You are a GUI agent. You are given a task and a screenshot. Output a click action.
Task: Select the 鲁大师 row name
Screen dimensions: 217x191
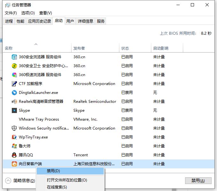coord(25,146)
